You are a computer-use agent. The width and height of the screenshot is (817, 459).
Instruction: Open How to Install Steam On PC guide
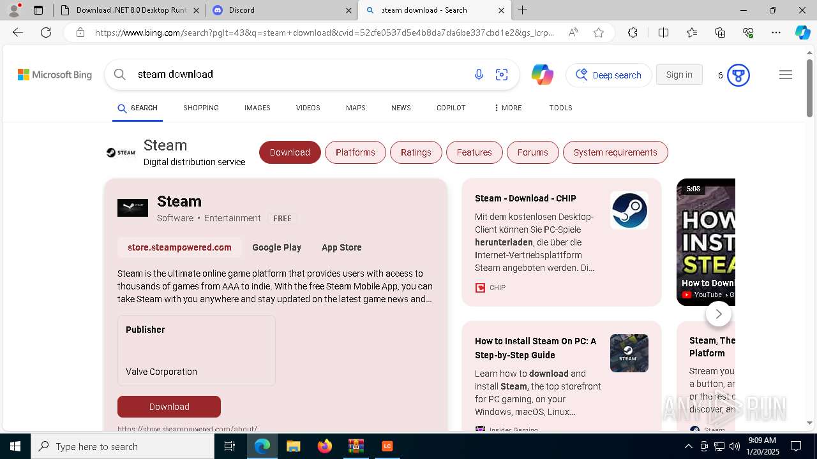tap(536, 348)
